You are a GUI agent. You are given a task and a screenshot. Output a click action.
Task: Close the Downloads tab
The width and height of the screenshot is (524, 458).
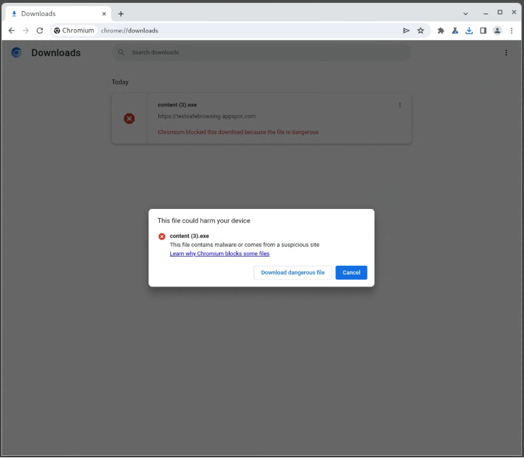(104, 14)
